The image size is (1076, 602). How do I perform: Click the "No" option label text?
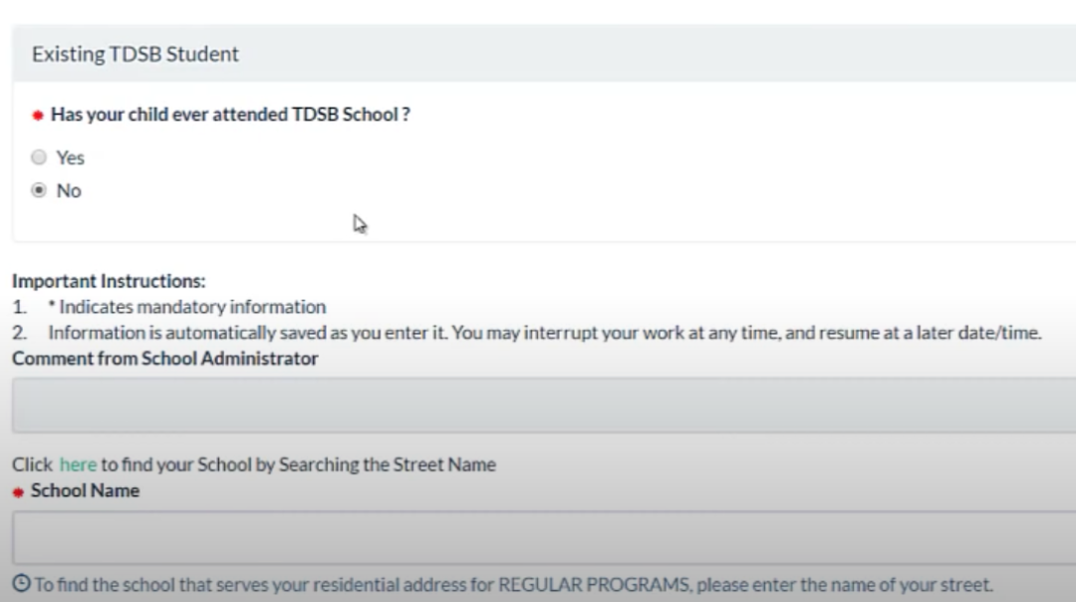tap(69, 190)
